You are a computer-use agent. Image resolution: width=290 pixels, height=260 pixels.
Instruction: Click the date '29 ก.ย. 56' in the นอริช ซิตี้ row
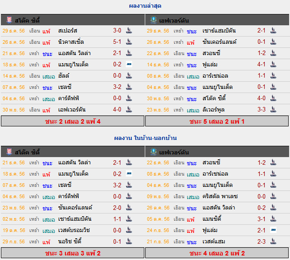click(x=14, y=241)
